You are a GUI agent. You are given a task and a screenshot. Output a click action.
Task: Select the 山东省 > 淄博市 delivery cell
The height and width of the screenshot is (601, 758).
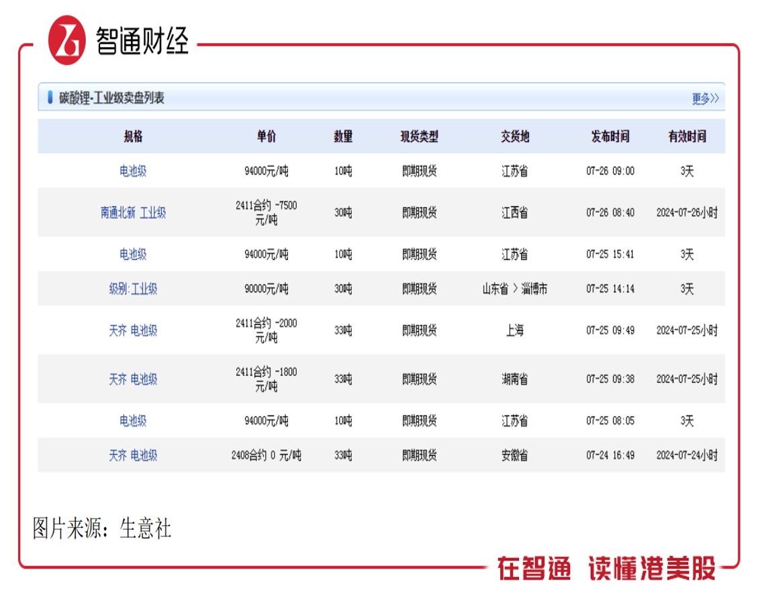tap(515, 289)
